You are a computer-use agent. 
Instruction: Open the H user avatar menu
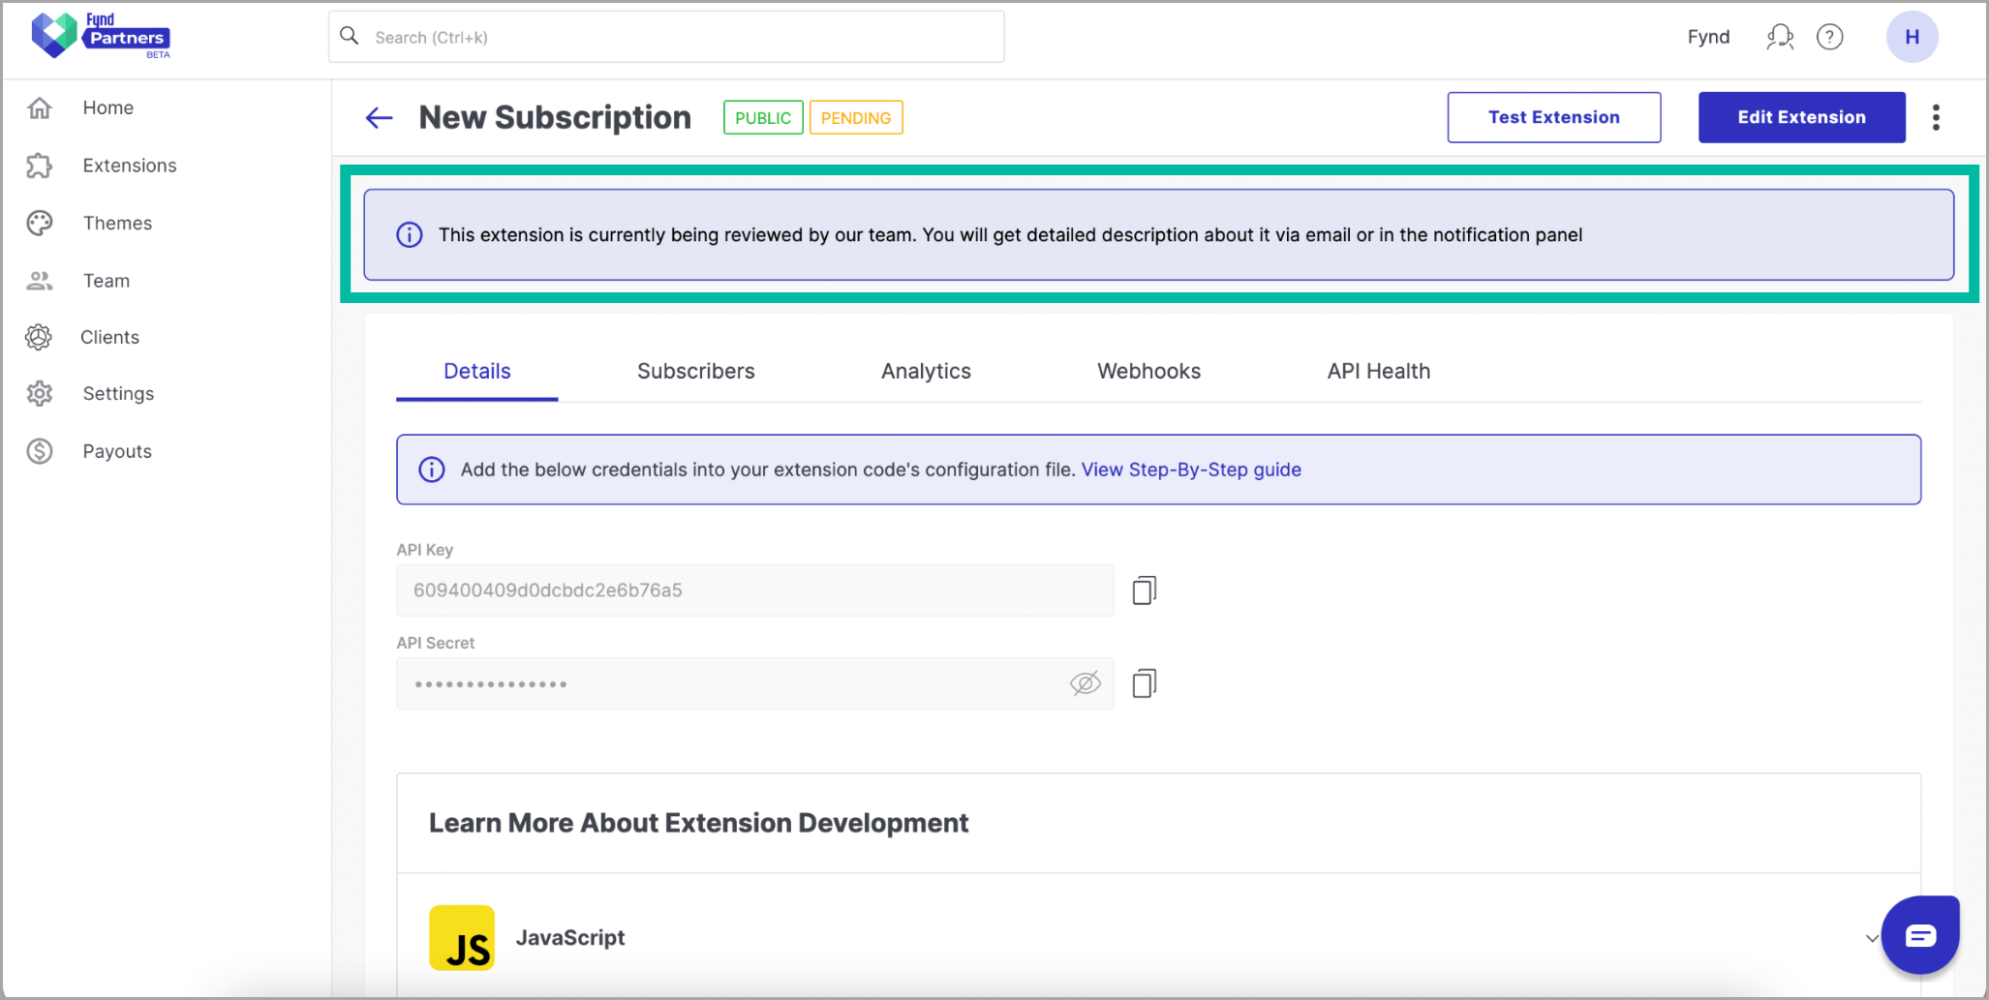click(x=1912, y=37)
